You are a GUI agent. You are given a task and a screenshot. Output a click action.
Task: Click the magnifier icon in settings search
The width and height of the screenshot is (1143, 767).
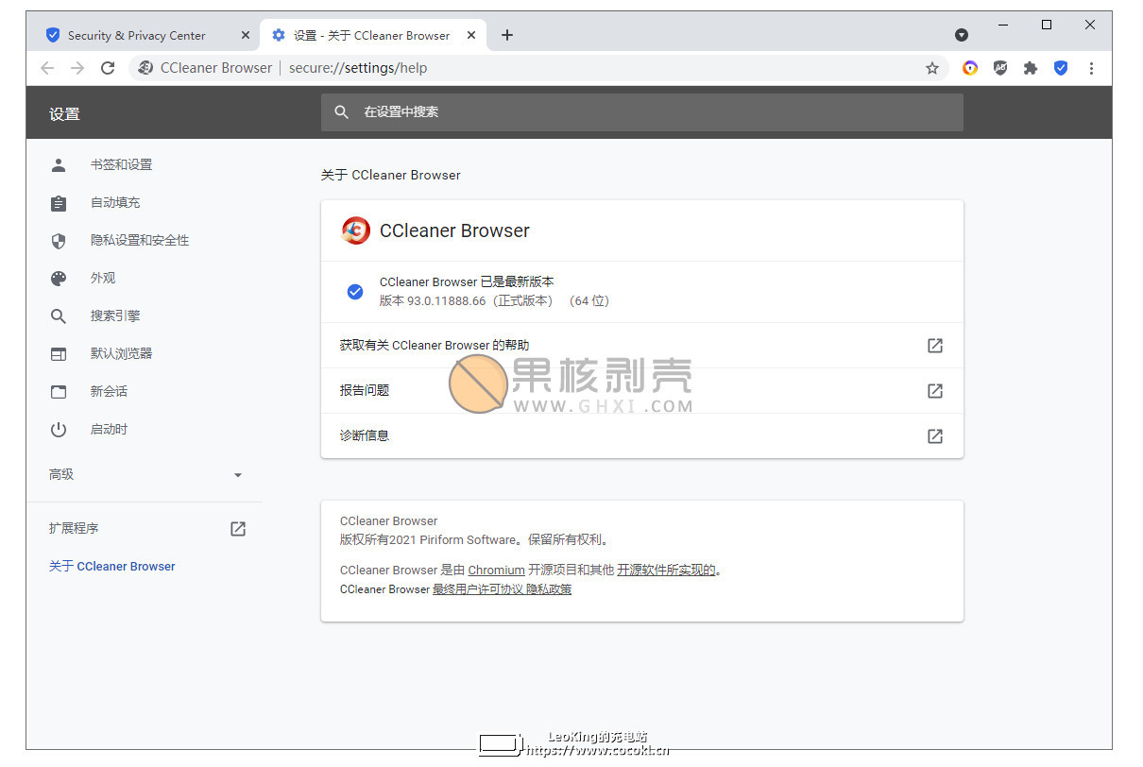click(342, 111)
